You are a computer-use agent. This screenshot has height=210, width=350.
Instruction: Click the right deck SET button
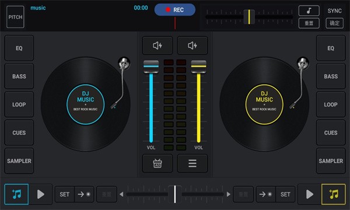pos(285,194)
